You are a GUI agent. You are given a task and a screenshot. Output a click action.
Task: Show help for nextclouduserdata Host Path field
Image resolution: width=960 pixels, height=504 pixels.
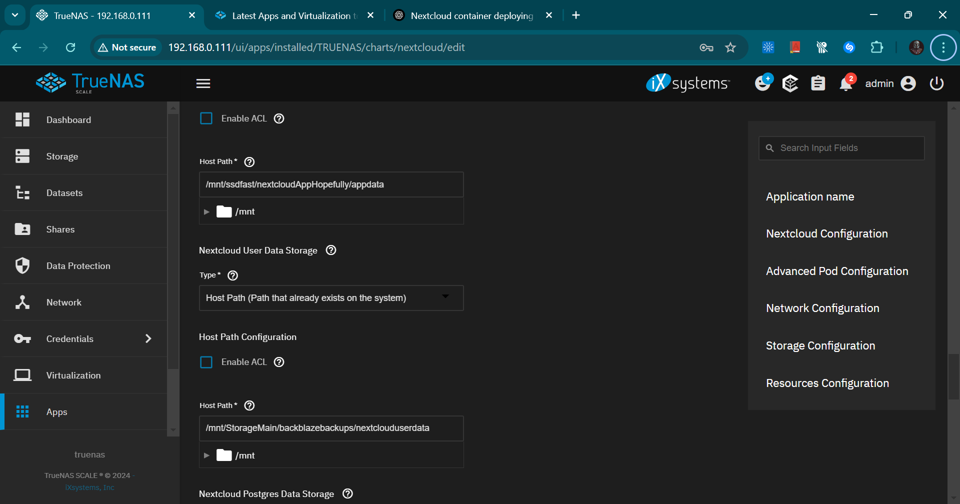(249, 405)
